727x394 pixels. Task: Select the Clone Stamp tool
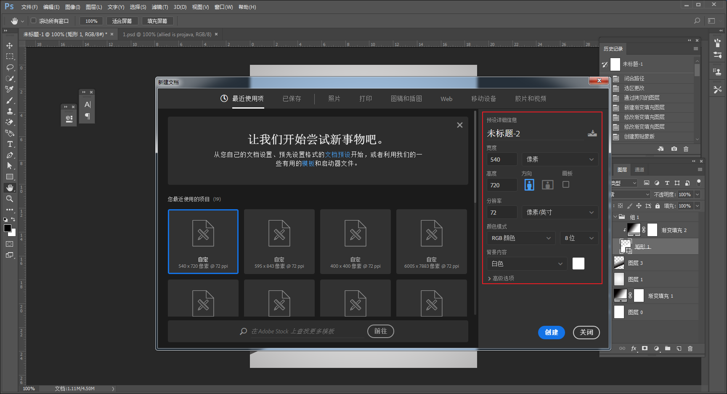[10, 111]
